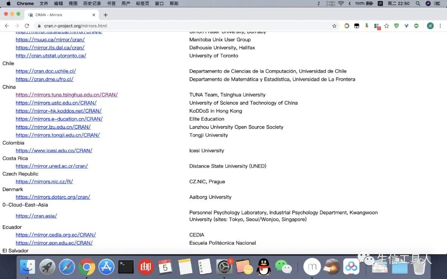The image size is (447, 279).
Task: Open the mirror.cedia.org.ec CRAN link
Action: (56, 235)
